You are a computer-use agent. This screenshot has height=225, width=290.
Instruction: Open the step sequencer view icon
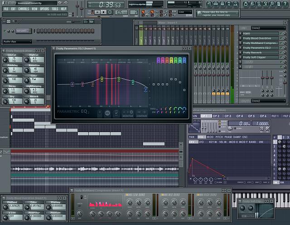coord(216,4)
